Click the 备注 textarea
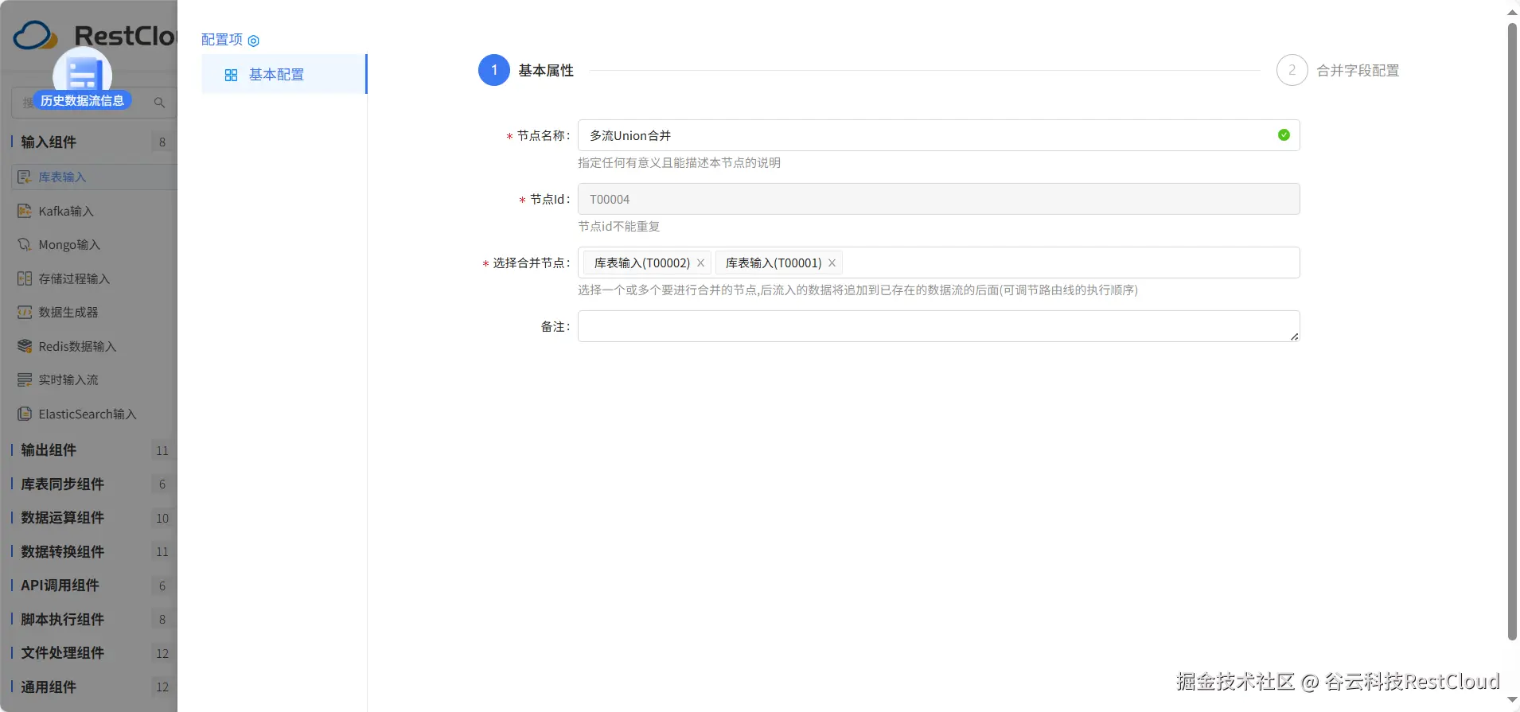The width and height of the screenshot is (1520, 712). coord(939,326)
